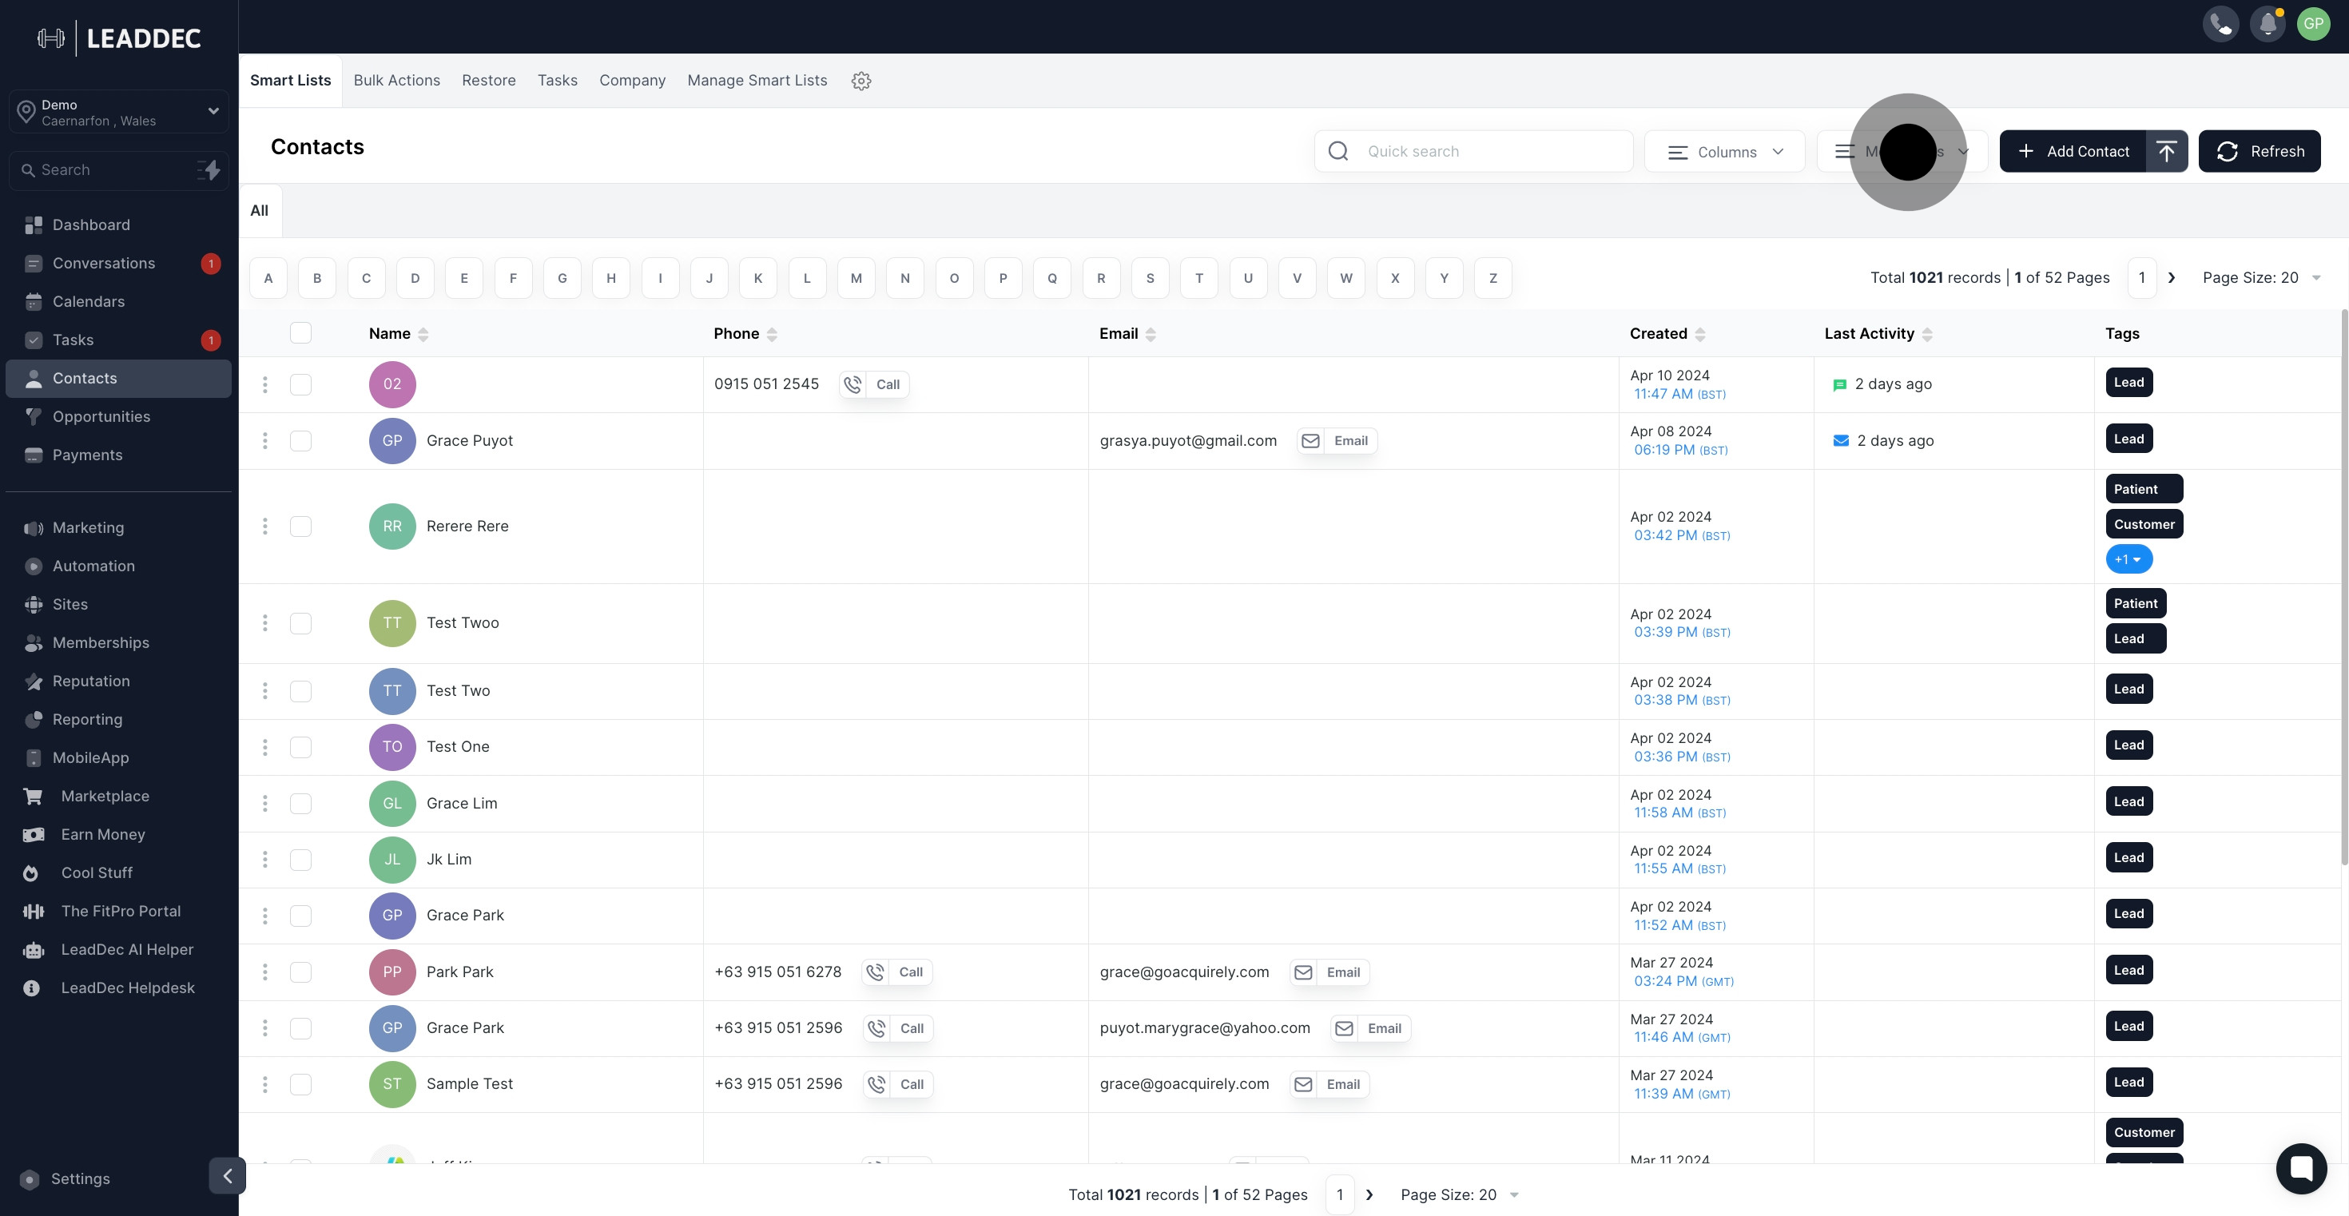Select the checkbox for Rerere Rere
2349x1216 pixels.
pyautogui.click(x=301, y=527)
